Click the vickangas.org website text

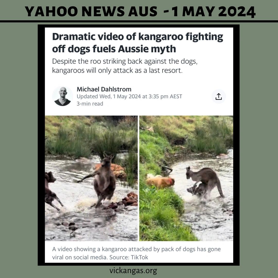(x=133, y=271)
